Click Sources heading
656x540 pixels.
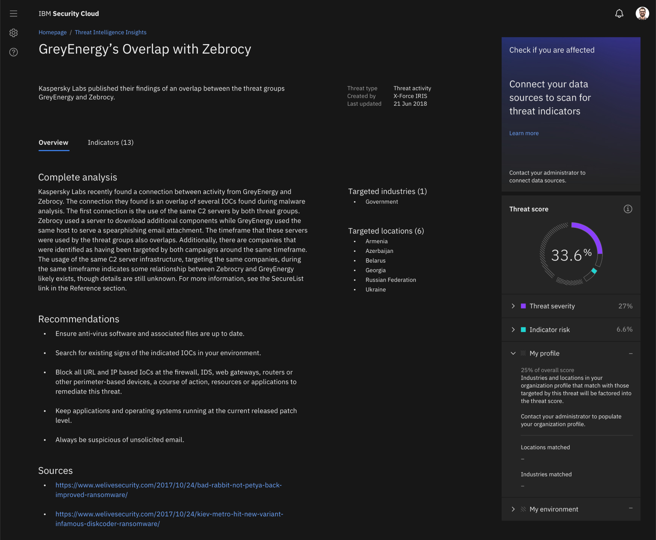[x=55, y=471]
